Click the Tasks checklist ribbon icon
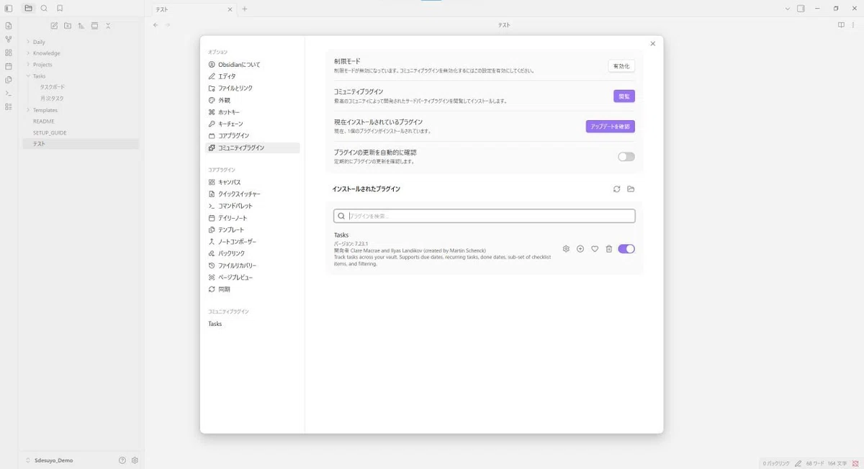This screenshot has width=864, height=469. [9, 106]
